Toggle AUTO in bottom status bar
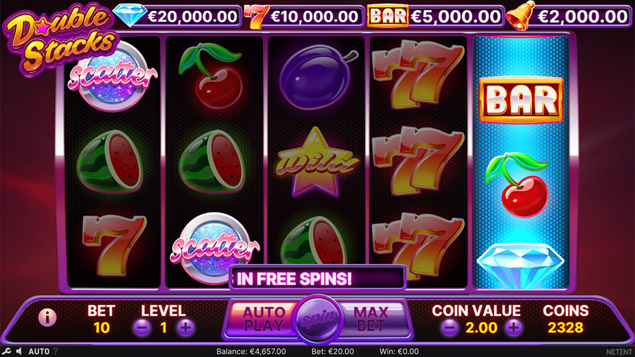The image size is (635, 357). click(39, 351)
